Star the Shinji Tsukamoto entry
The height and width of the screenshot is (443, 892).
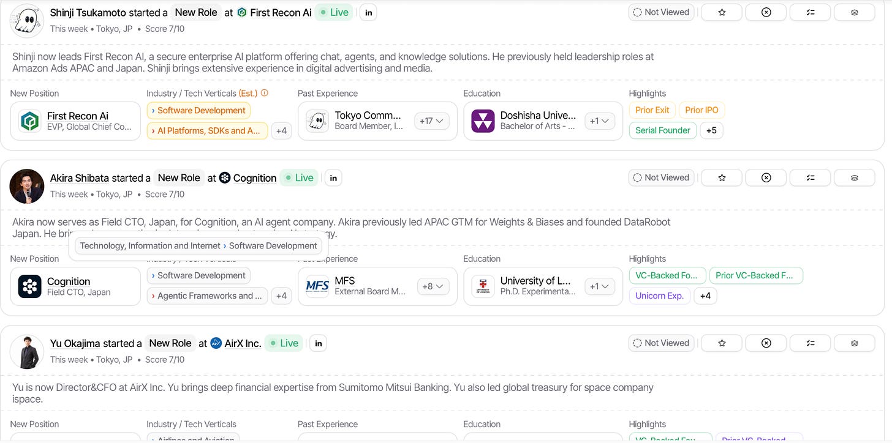tap(722, 12)
